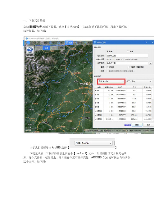Browse for save path with ... button
Viewport: 154px width, 218px height.
coord(151,63)
